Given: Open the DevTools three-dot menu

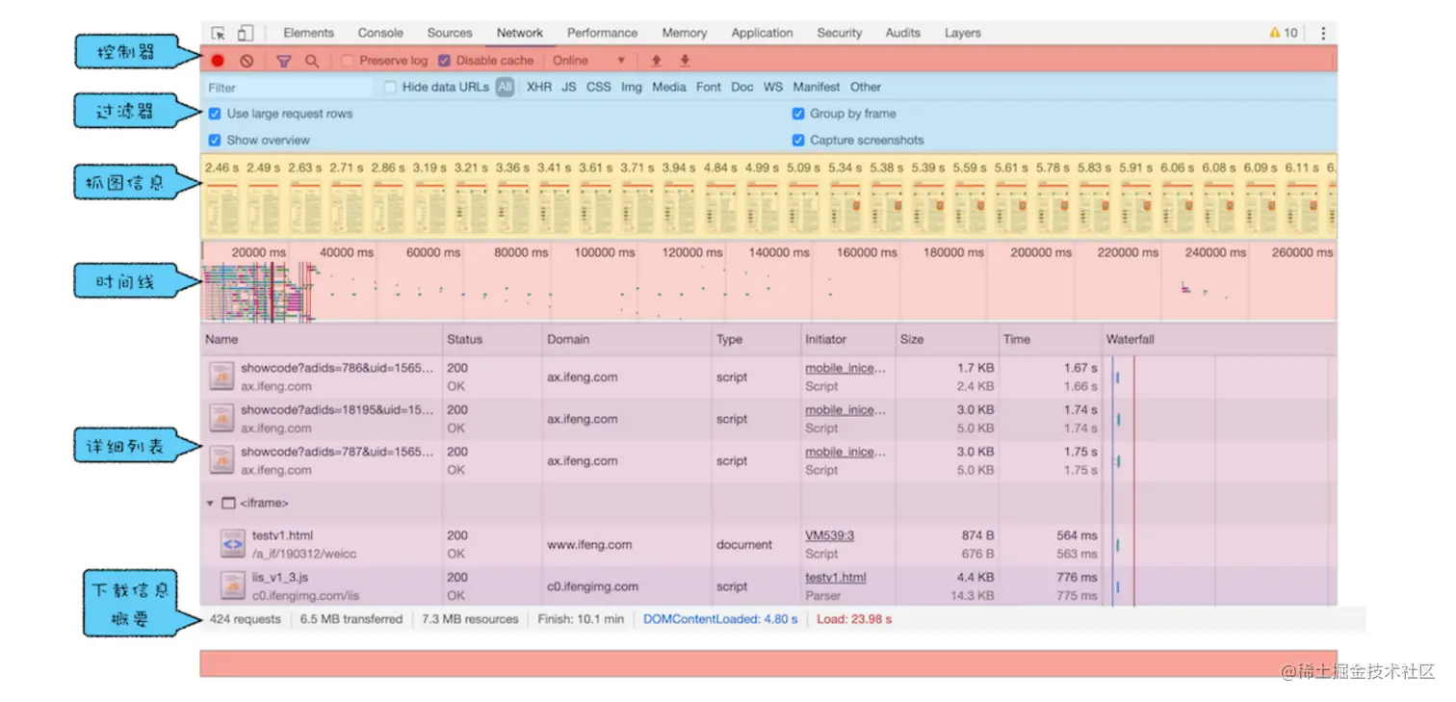Looking at the screenshot, I should [1323, 33].
